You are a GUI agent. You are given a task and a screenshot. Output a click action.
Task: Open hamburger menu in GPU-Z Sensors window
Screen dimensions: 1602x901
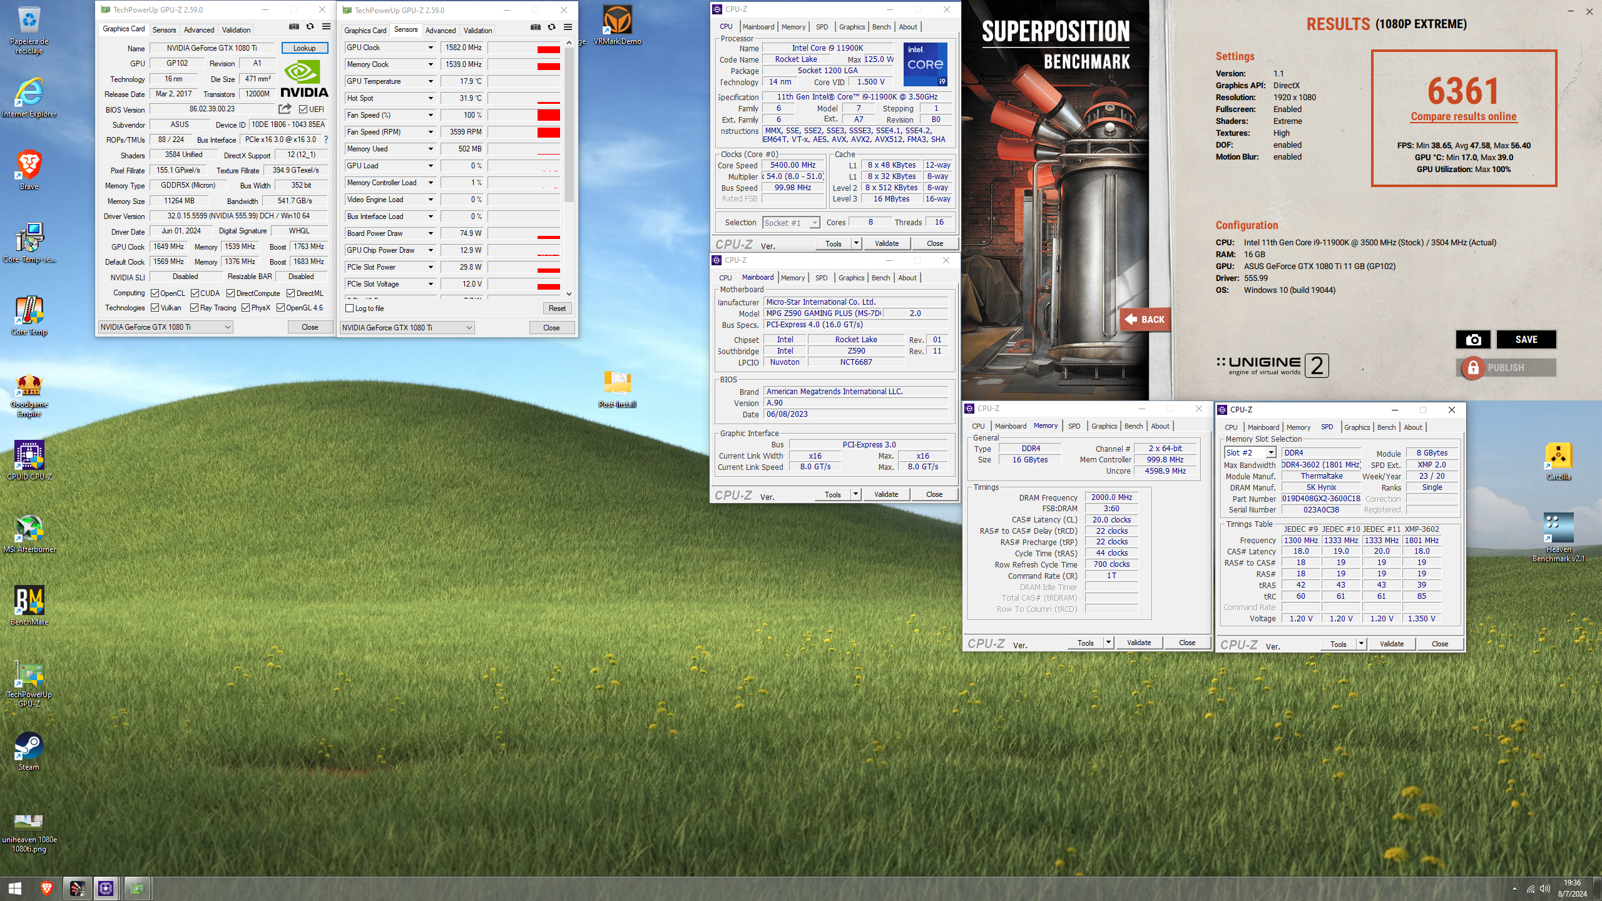568,27
